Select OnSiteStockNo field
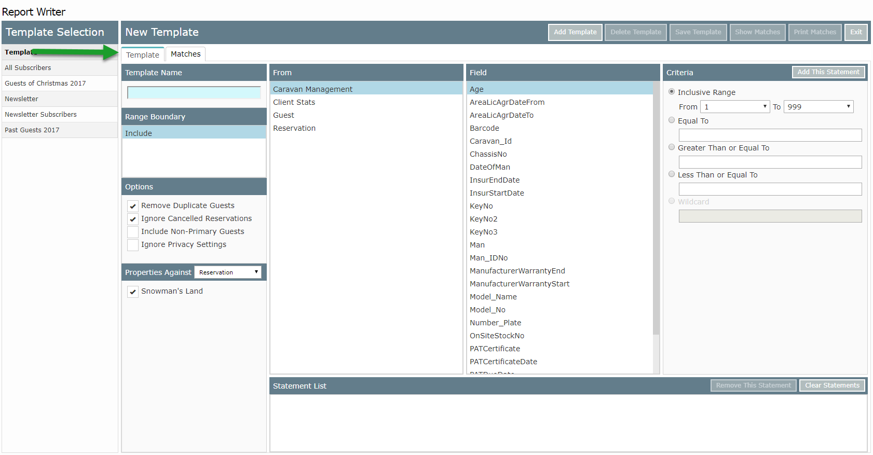This screenshot has width=873, height=455. point(560,336)
